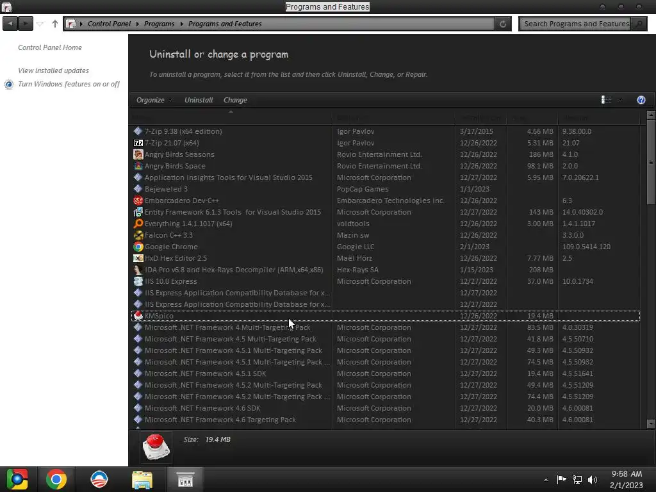
Task: Select the 7-Zip 9.38 (x64 edition) program icon
Action: tap(138, 131)
